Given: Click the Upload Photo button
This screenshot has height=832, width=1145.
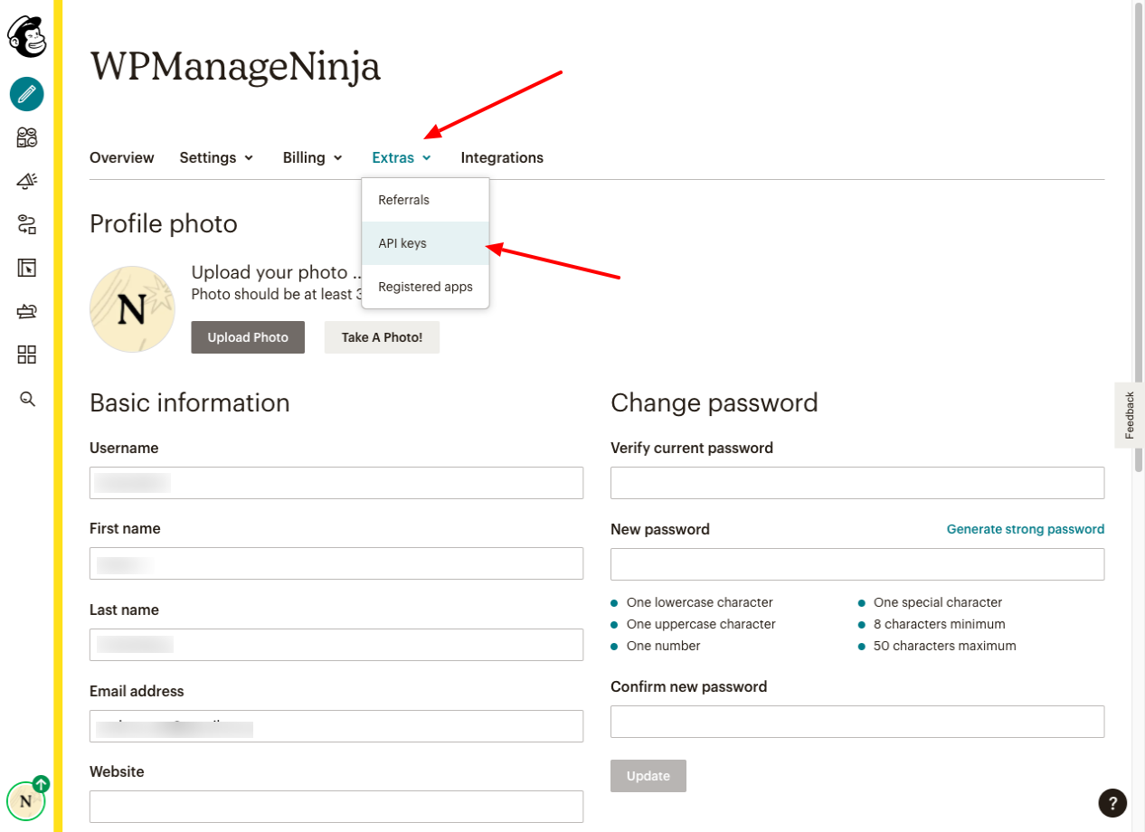Looking at the screenshot, I should pos(247,336).
